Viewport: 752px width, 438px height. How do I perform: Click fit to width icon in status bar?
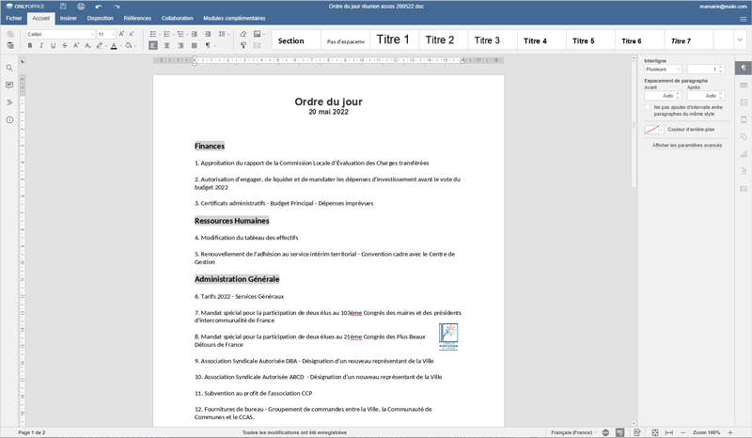click(668, 432)
